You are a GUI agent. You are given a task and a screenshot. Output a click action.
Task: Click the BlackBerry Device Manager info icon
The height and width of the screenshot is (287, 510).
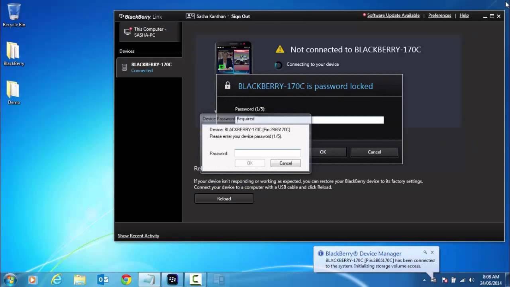(320, 254)
